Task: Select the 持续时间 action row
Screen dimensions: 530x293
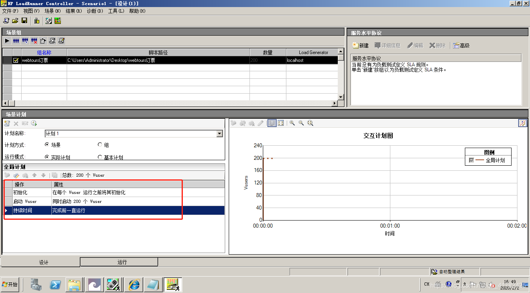Action: pos(114,210)
